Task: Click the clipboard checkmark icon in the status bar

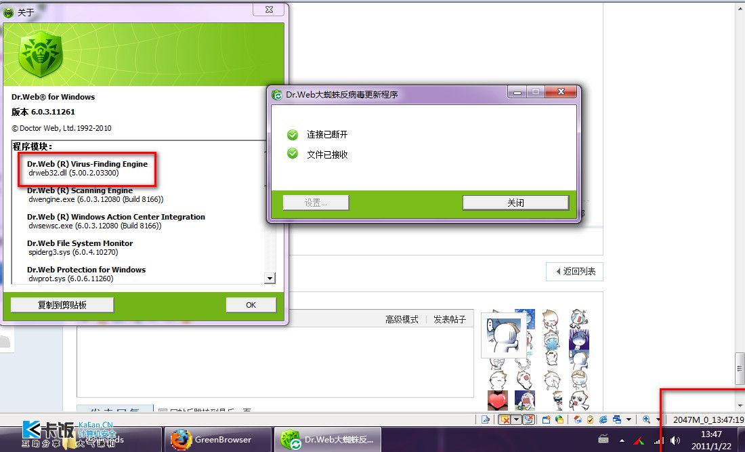Action: pyautogui.click(x=590, y=419)
